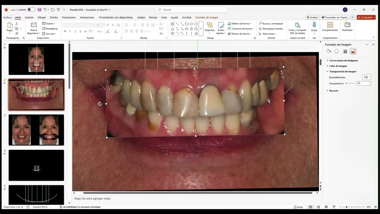Expand the shapes gallery more arrow
This screenshot has width=380, height=214.
[x=201, y=29]
